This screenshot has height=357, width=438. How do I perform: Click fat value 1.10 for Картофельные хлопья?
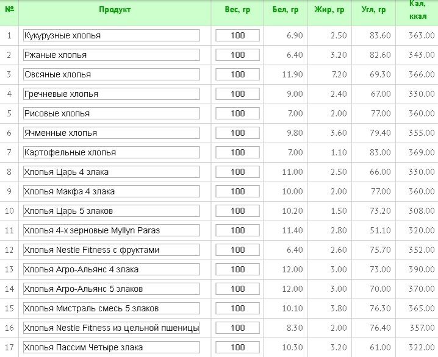pyautogui.click(x=339, y=152)
